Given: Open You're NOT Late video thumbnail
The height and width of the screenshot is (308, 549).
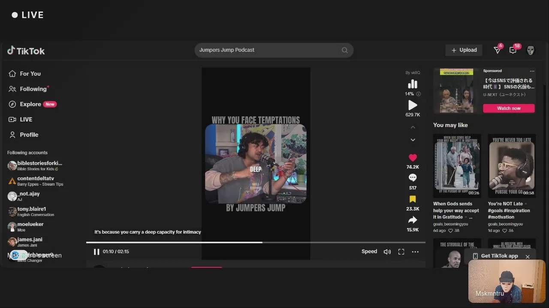Looking at the screenshot, I should (512, 166).
